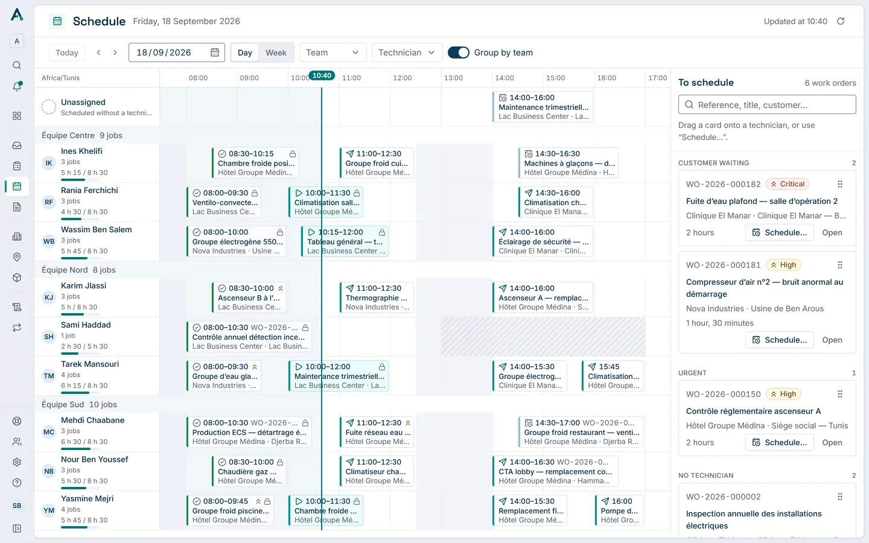
Task: Open the Team filter dropdown
Action: [333, 52]
